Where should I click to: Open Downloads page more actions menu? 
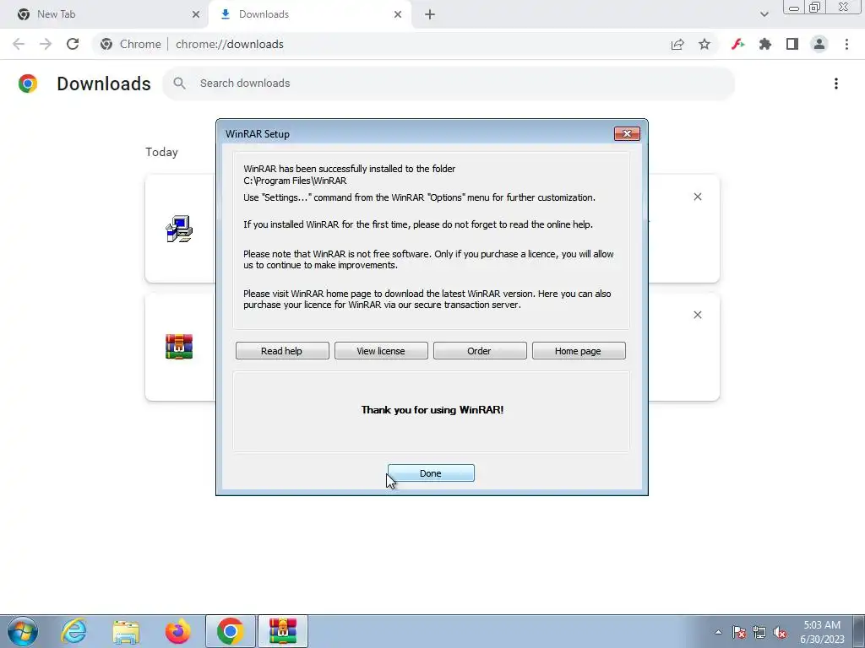click(x=836, y=84)
